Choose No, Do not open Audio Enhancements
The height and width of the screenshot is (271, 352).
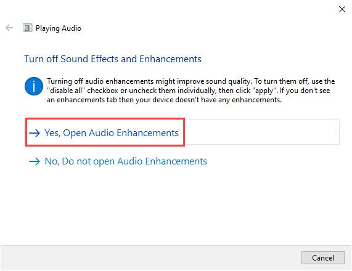pyautogui.click(x=126, y=161)
